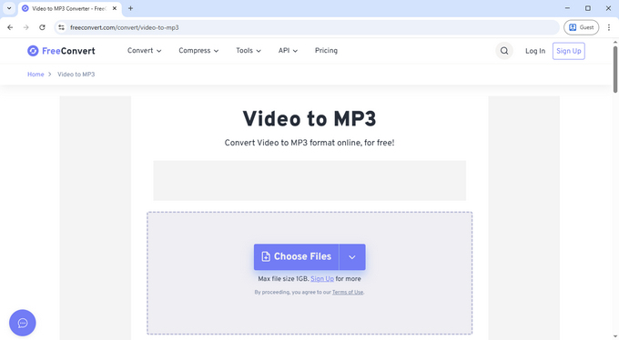This screenshot has height=340, width=619.
Task: Open the Terms of Use link
Action: pyautogui.click(x=348, y=293)
